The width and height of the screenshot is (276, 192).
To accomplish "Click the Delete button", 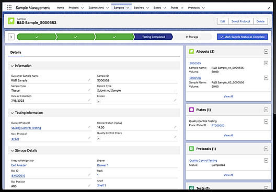I will click(x=260, y=21).
